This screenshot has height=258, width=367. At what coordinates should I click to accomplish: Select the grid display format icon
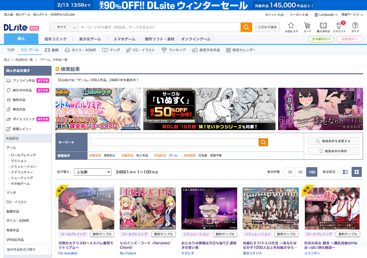tap(357, 172)
